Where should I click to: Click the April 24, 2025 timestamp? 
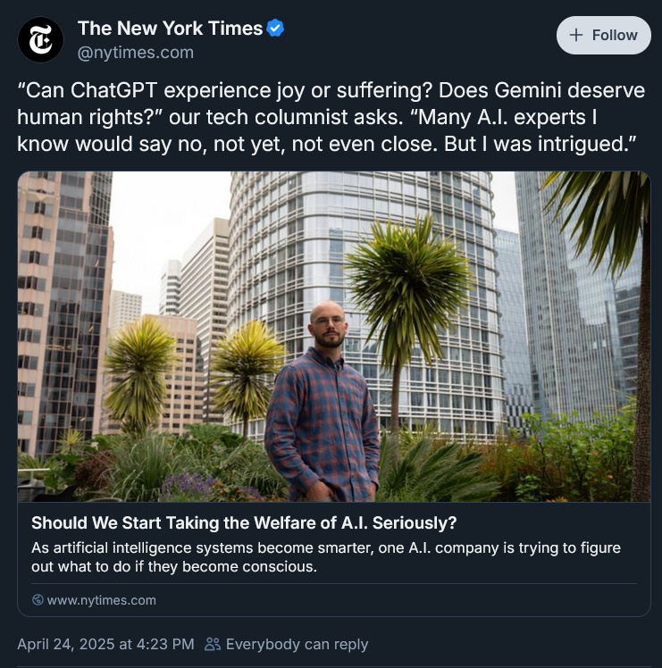click(105, 644)
